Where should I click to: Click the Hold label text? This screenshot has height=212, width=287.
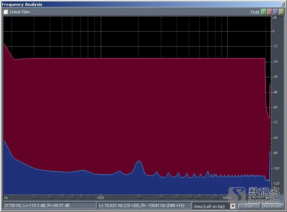(255, 12)
